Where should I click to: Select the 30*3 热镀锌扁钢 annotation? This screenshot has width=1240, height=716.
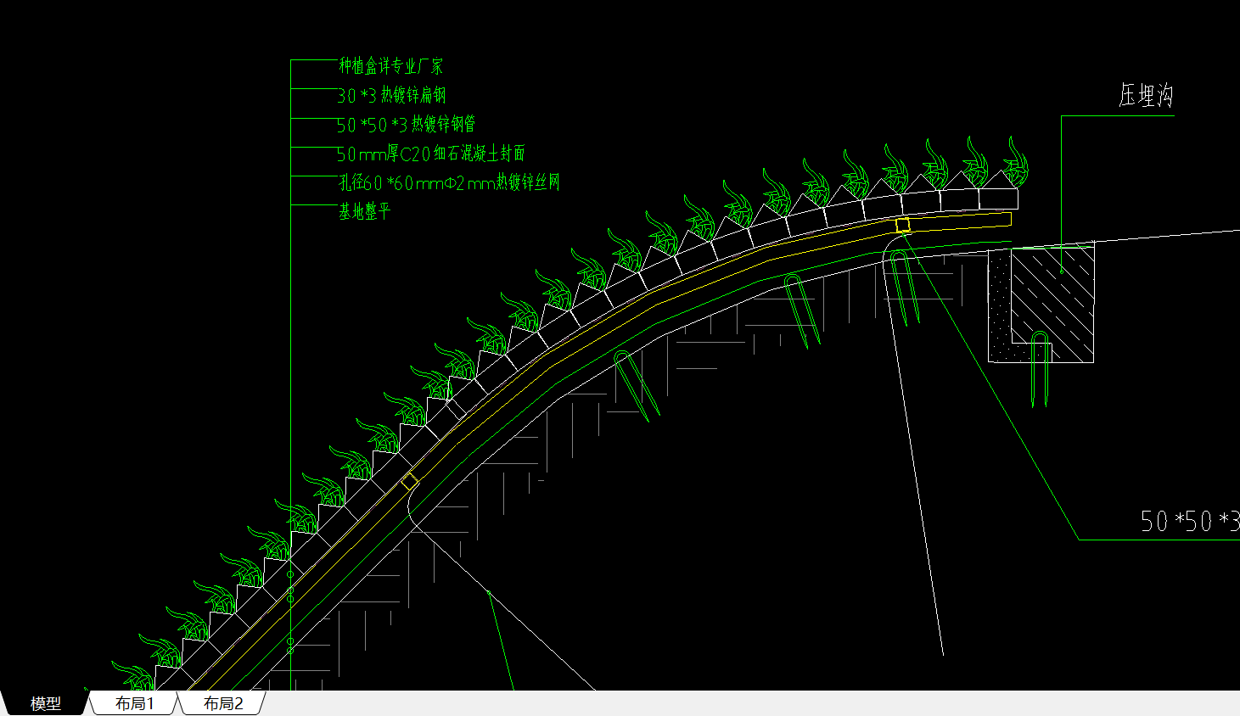click(x=391, y=95)
